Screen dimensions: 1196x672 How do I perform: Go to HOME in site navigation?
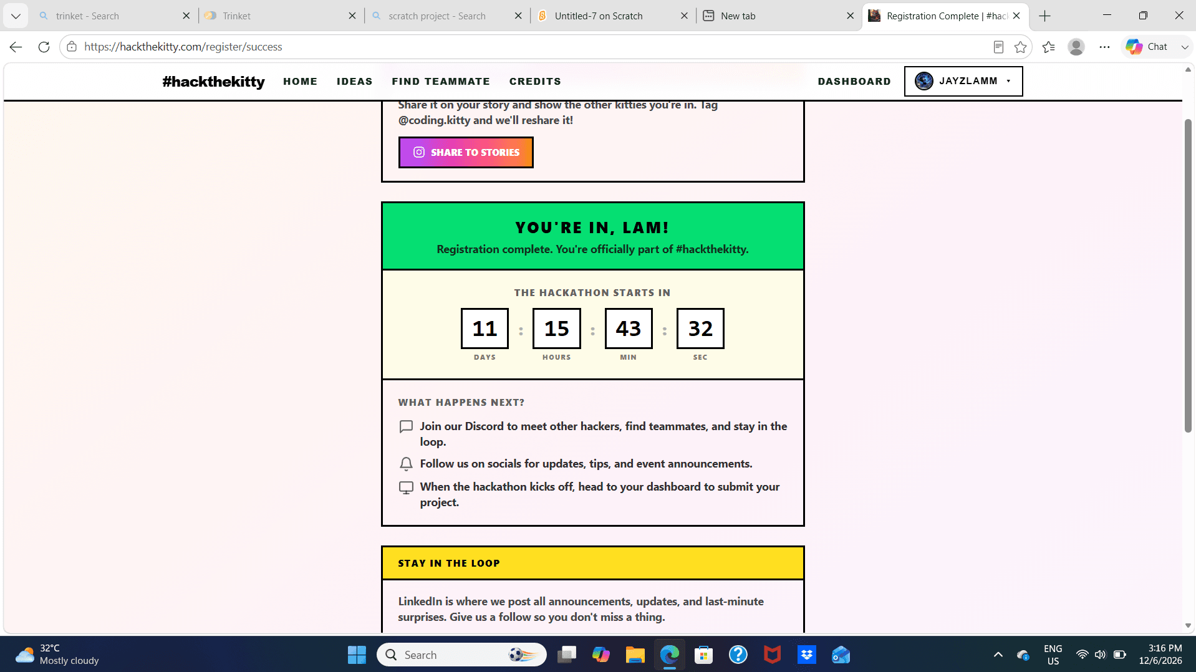[x=300, y=82]
